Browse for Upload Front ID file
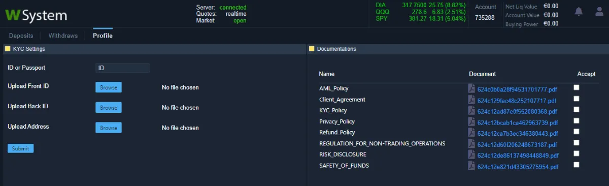This screenshot has height=186, width=609. tap(109, 87)
